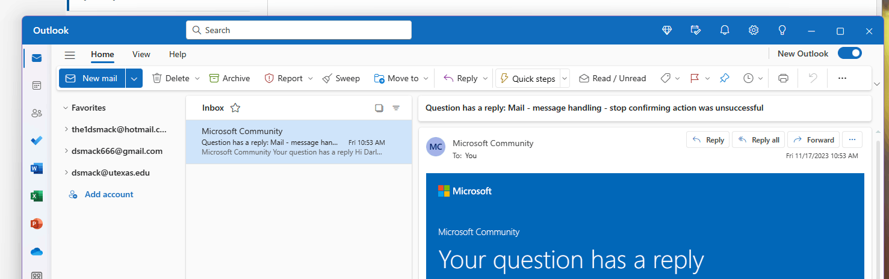
Task: Toggle select mode in message list
Action: [379, 108]
